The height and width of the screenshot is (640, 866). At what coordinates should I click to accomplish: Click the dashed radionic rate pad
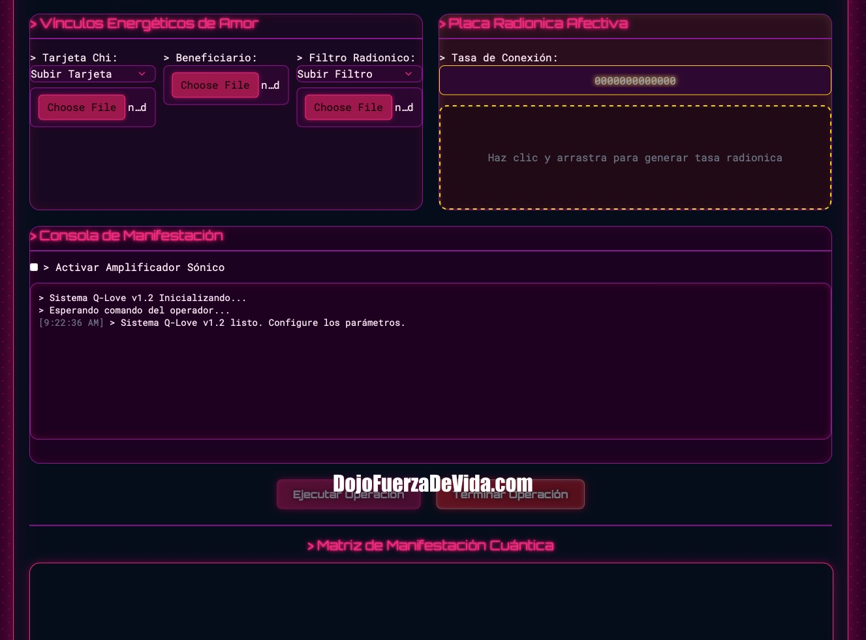pyautogui.click(x=635, y=157)
